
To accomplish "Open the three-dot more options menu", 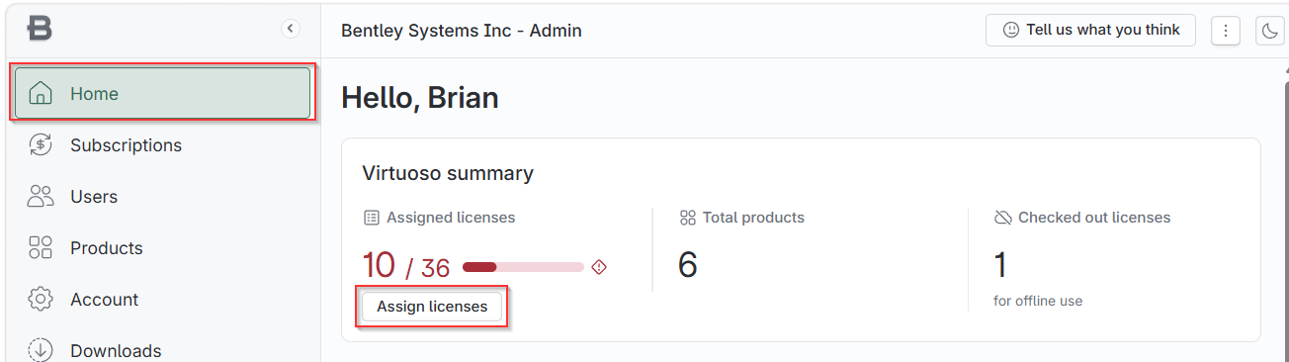I will tap(1226, 31).
